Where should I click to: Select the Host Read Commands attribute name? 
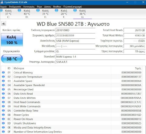27,102
